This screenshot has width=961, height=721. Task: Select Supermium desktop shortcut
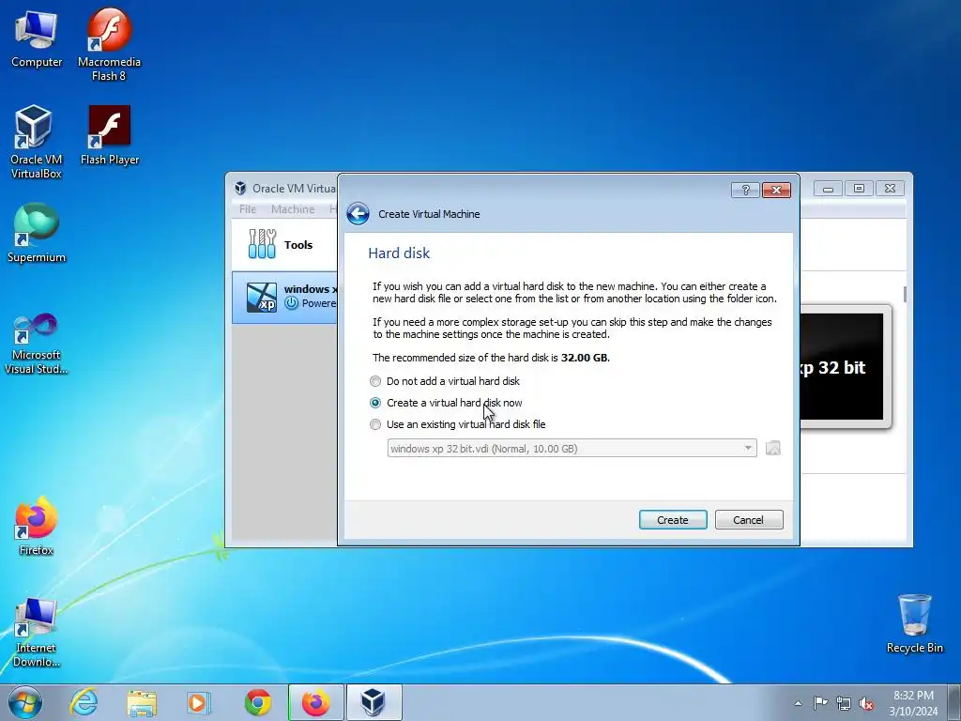coord(37,234)
